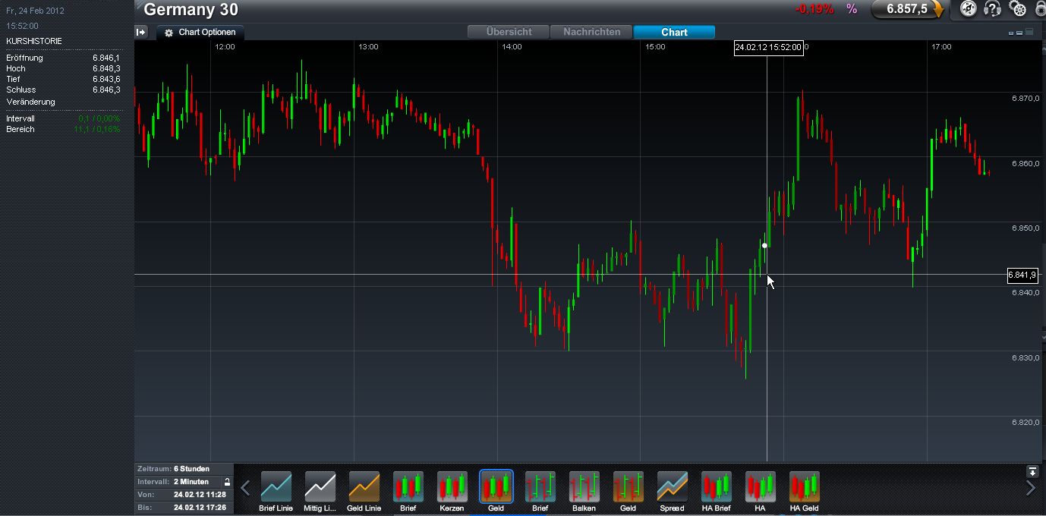This screenshot has width=1046, height=516.
Task: Switch to the Übersicht tab
Action: 509,32
